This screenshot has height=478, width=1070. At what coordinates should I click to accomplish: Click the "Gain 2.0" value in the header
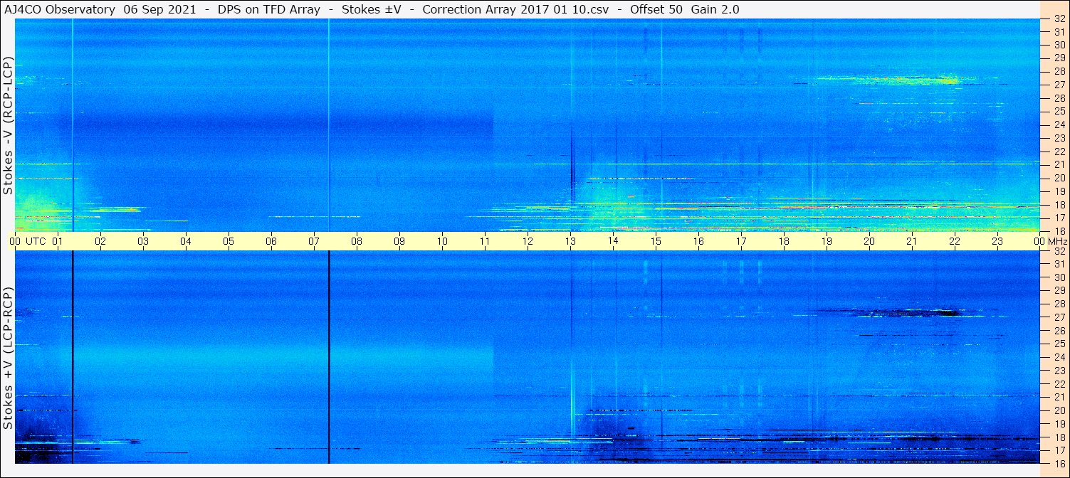tap(715, 9)
